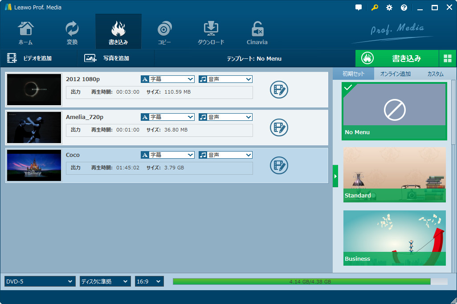Open the Home module icon

(x=26, y=33)
